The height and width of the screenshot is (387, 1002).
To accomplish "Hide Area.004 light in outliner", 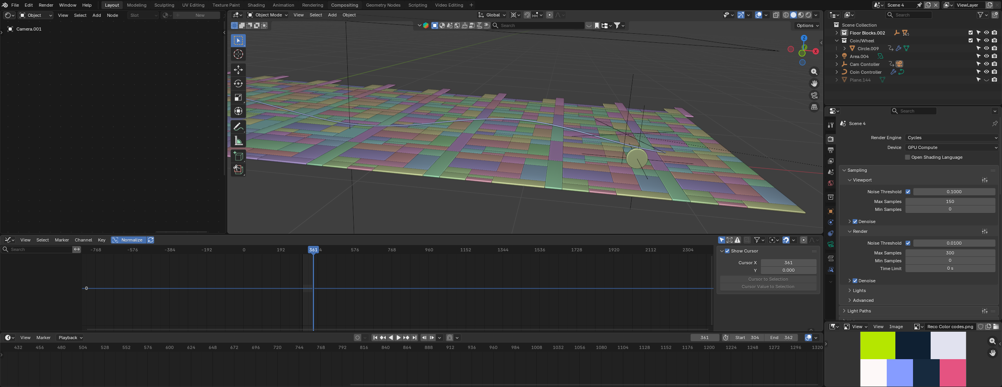I will [x=986, y=56].
